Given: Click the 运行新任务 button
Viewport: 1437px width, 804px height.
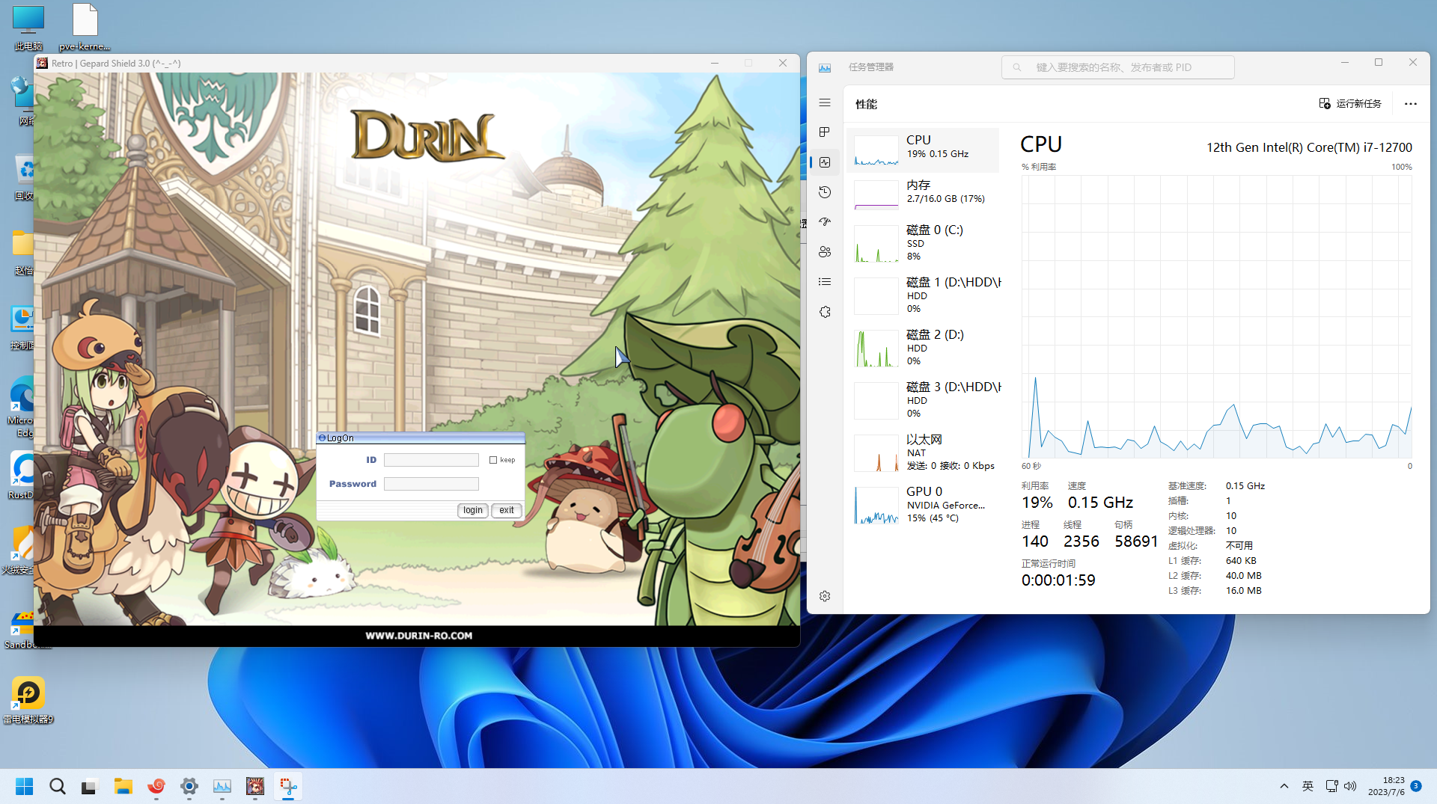Looking at the screenshot, I should point(1351,103).
